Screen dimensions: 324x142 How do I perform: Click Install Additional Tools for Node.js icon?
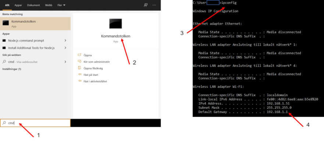[4, 48]
